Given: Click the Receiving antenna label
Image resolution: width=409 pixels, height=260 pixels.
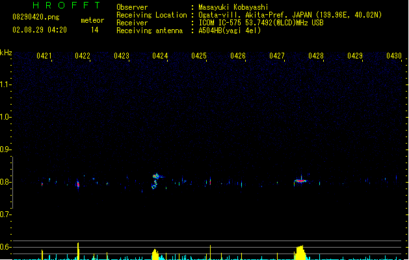Looking at the screenshot, I should (x=150, y=31).
